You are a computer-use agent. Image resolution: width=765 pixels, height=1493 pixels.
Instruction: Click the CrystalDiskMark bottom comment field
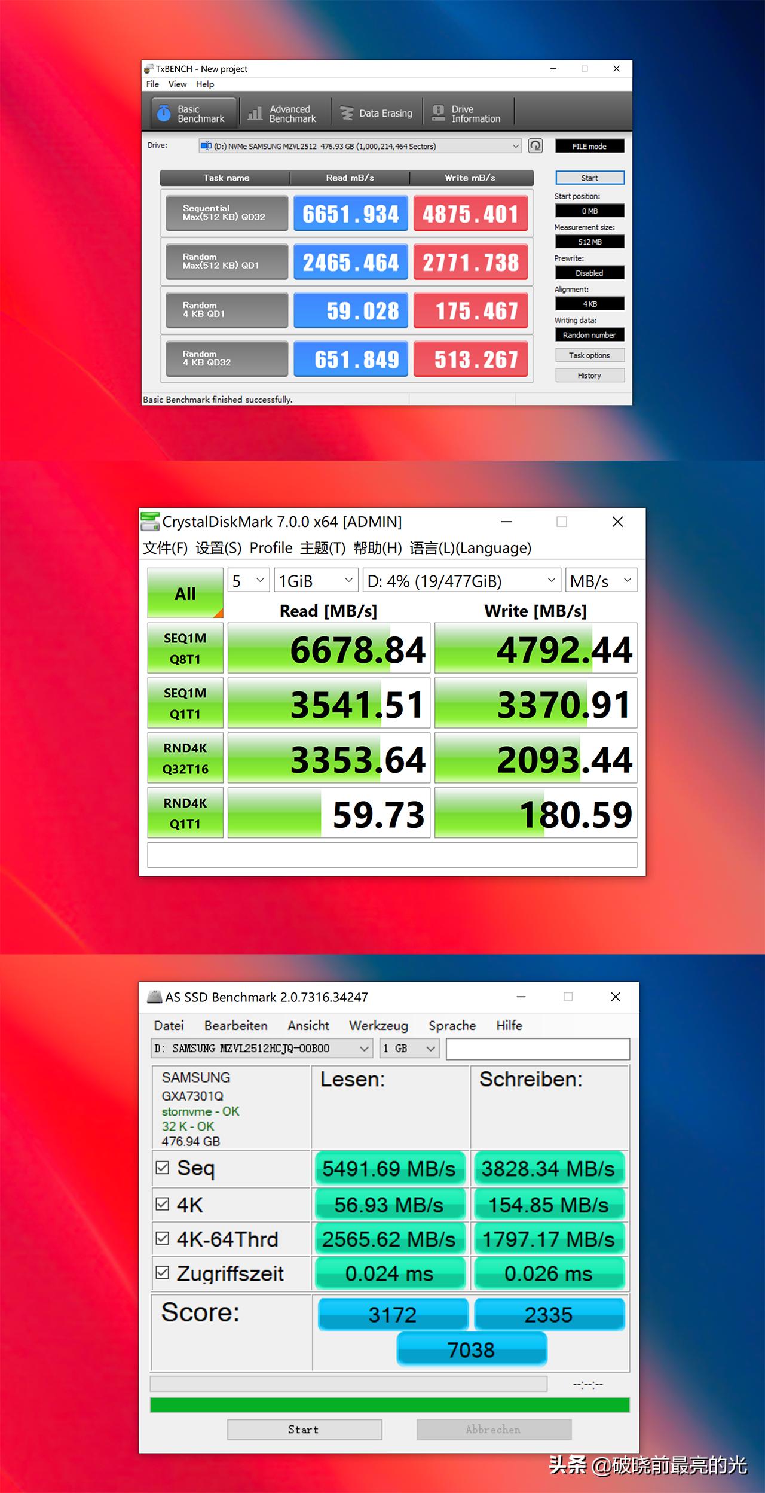392,855
